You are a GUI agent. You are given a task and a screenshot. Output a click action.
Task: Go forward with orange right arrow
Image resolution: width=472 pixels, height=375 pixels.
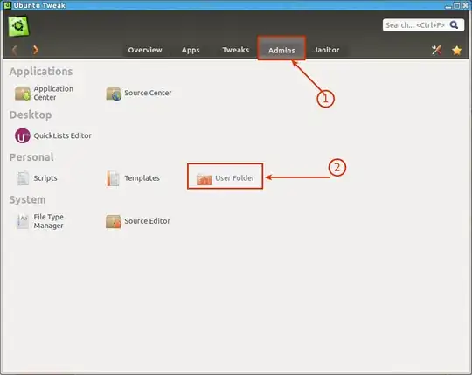(x=36, y=50)
